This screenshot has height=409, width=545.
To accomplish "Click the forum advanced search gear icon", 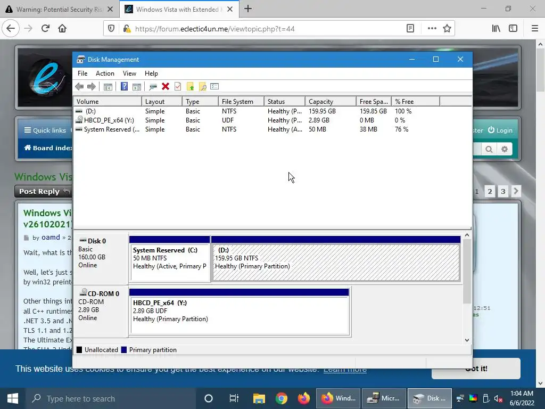I will [505, 149].
